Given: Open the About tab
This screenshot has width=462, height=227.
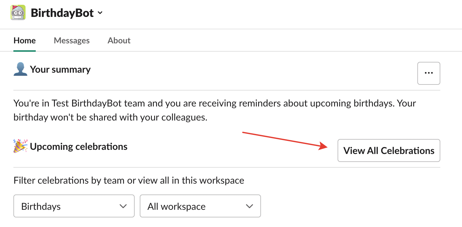Looking at the screenshot, I should 119,40.
